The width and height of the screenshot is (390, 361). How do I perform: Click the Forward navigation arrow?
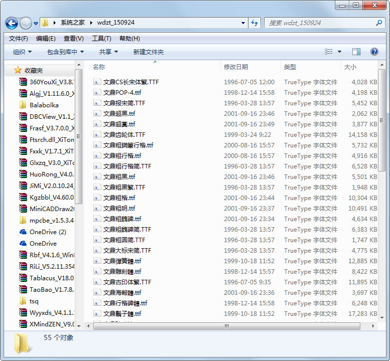(x=26, y=23)
